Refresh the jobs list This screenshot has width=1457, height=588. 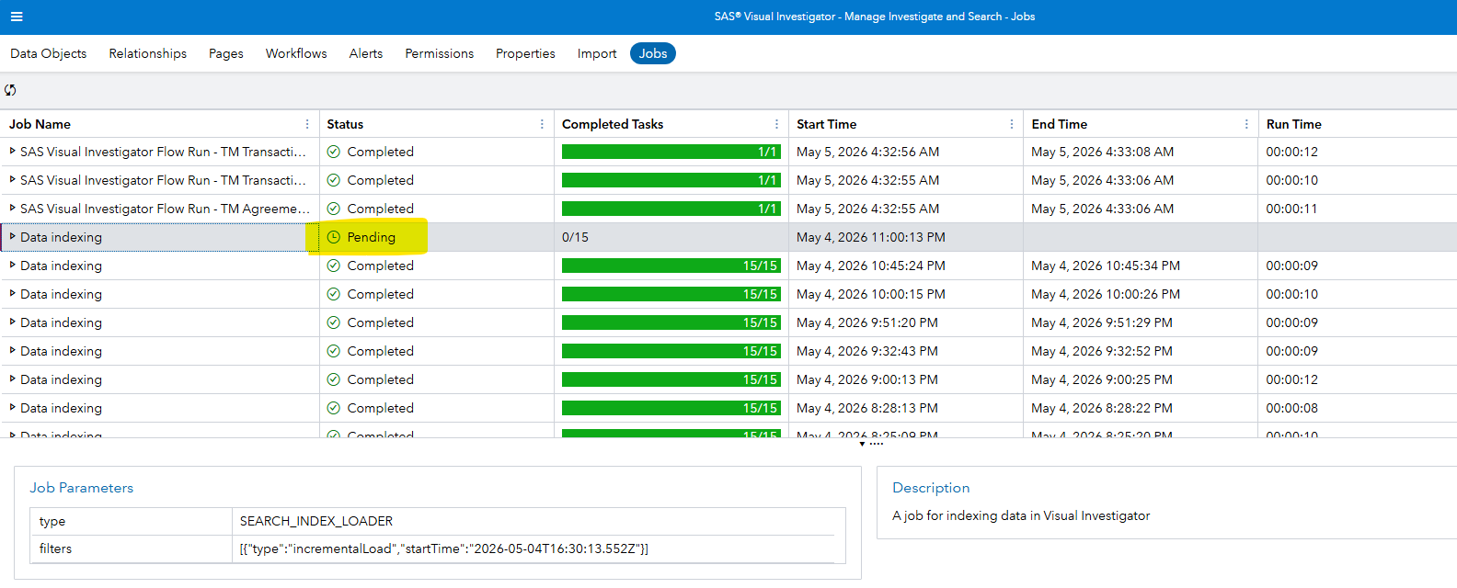pos(10,90)
